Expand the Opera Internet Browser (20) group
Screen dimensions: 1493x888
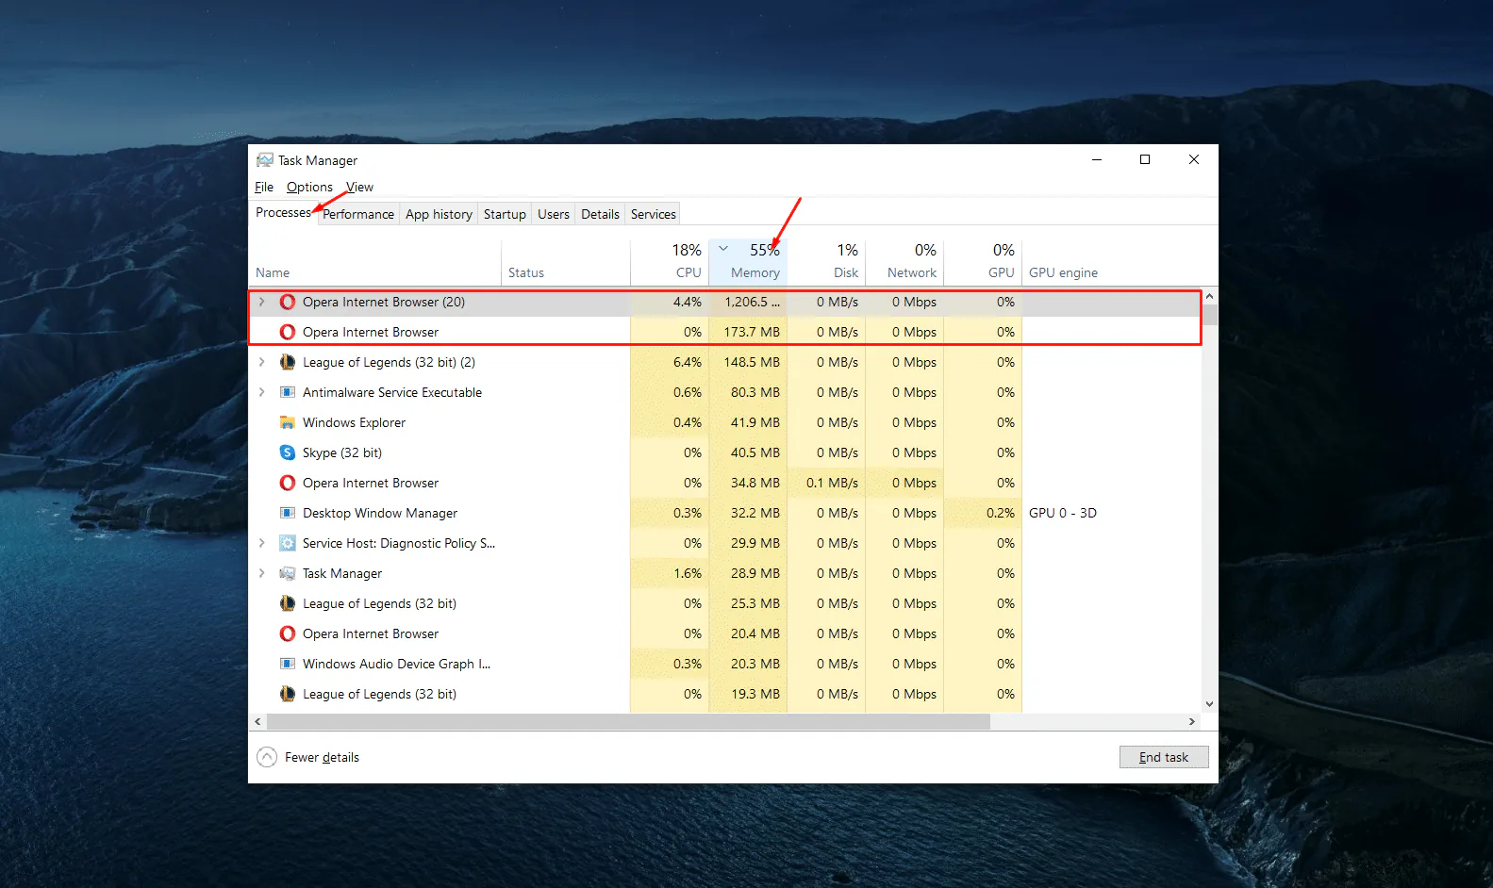[262, 302]
